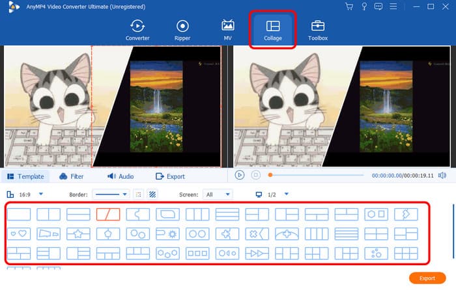Viewport: 456px width, 290px height.
Task: Select the single-screen template
Action: tap(19, 214)
